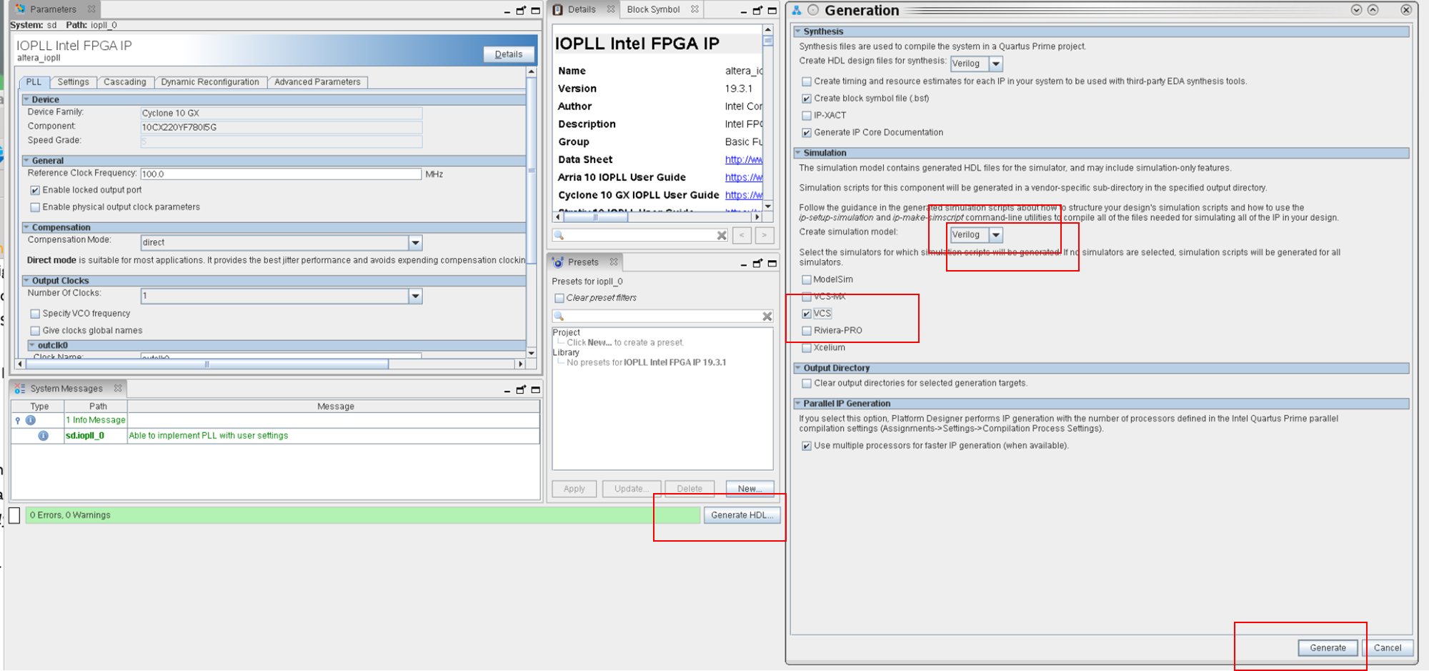1429x671 pixels.
Task: Open the Compensation Mode dropdown
Action: coord(414,242)
